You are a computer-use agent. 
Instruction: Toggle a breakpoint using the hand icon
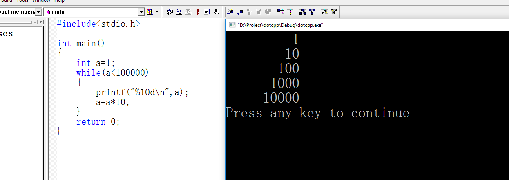click(x=217, y=12)
